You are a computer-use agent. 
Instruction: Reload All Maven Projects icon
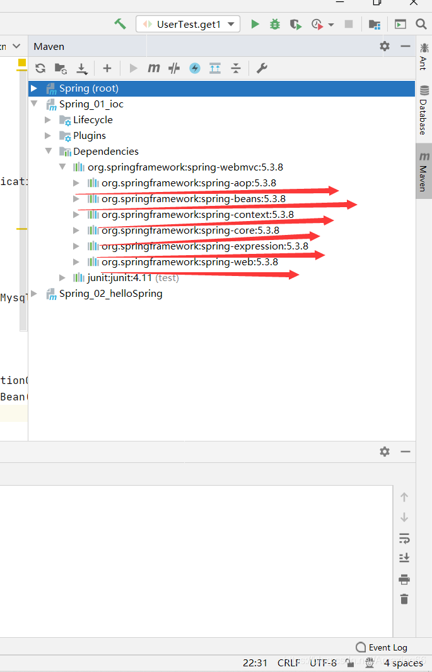point(40,68)
